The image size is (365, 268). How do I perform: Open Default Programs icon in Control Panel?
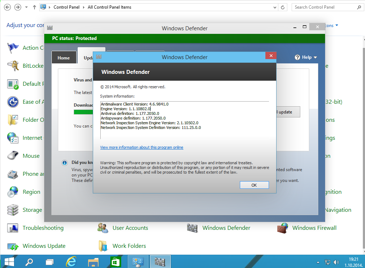coord(13,84)
